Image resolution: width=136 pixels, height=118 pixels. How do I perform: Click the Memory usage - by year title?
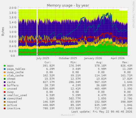click(x=68, y=5)
